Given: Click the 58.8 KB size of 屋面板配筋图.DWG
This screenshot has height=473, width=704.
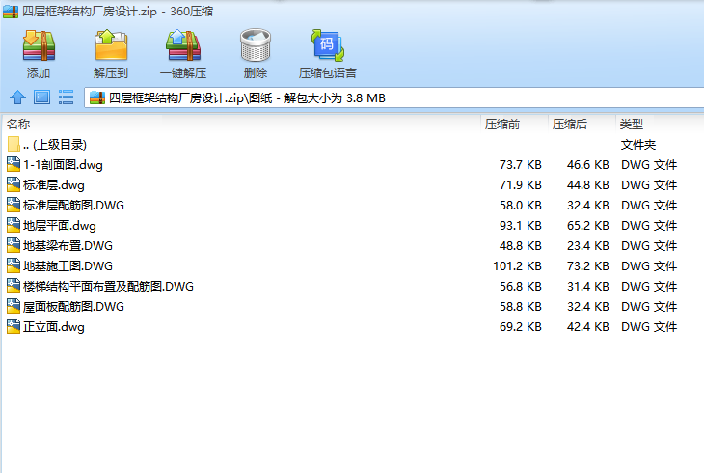Looking at the screenshot, I should [521, 307].
